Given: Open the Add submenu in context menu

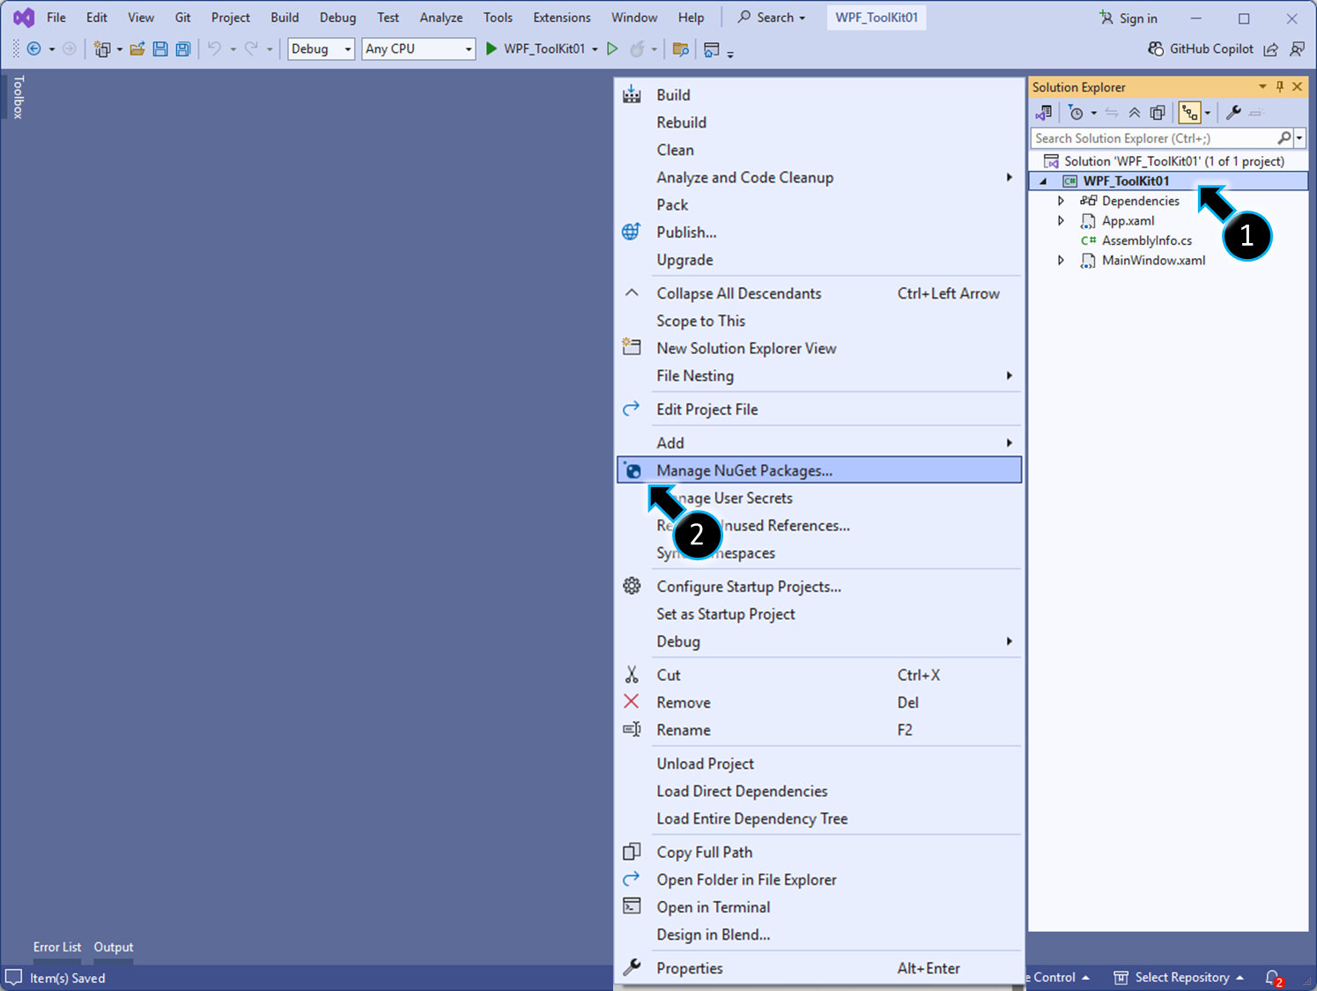Looking at the screenshot, I should 819,443.
